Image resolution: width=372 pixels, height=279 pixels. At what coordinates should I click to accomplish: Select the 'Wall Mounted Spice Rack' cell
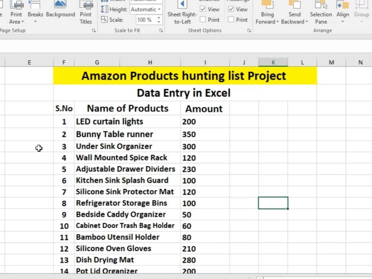[127, 158]
